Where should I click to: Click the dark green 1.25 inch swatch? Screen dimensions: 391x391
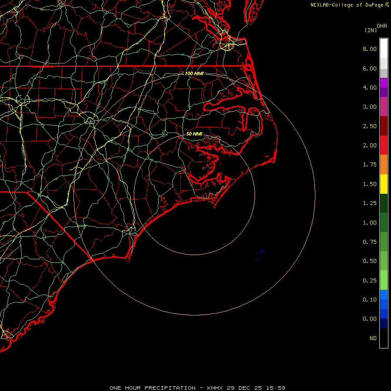tap(384, 203)
